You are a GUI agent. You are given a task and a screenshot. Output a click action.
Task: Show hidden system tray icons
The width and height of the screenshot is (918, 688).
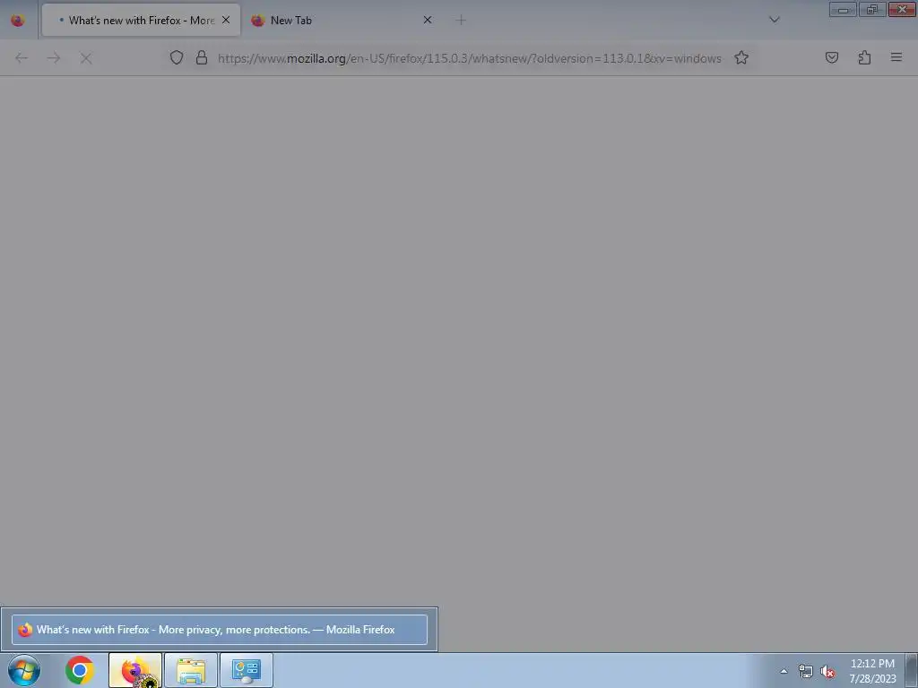784,671
